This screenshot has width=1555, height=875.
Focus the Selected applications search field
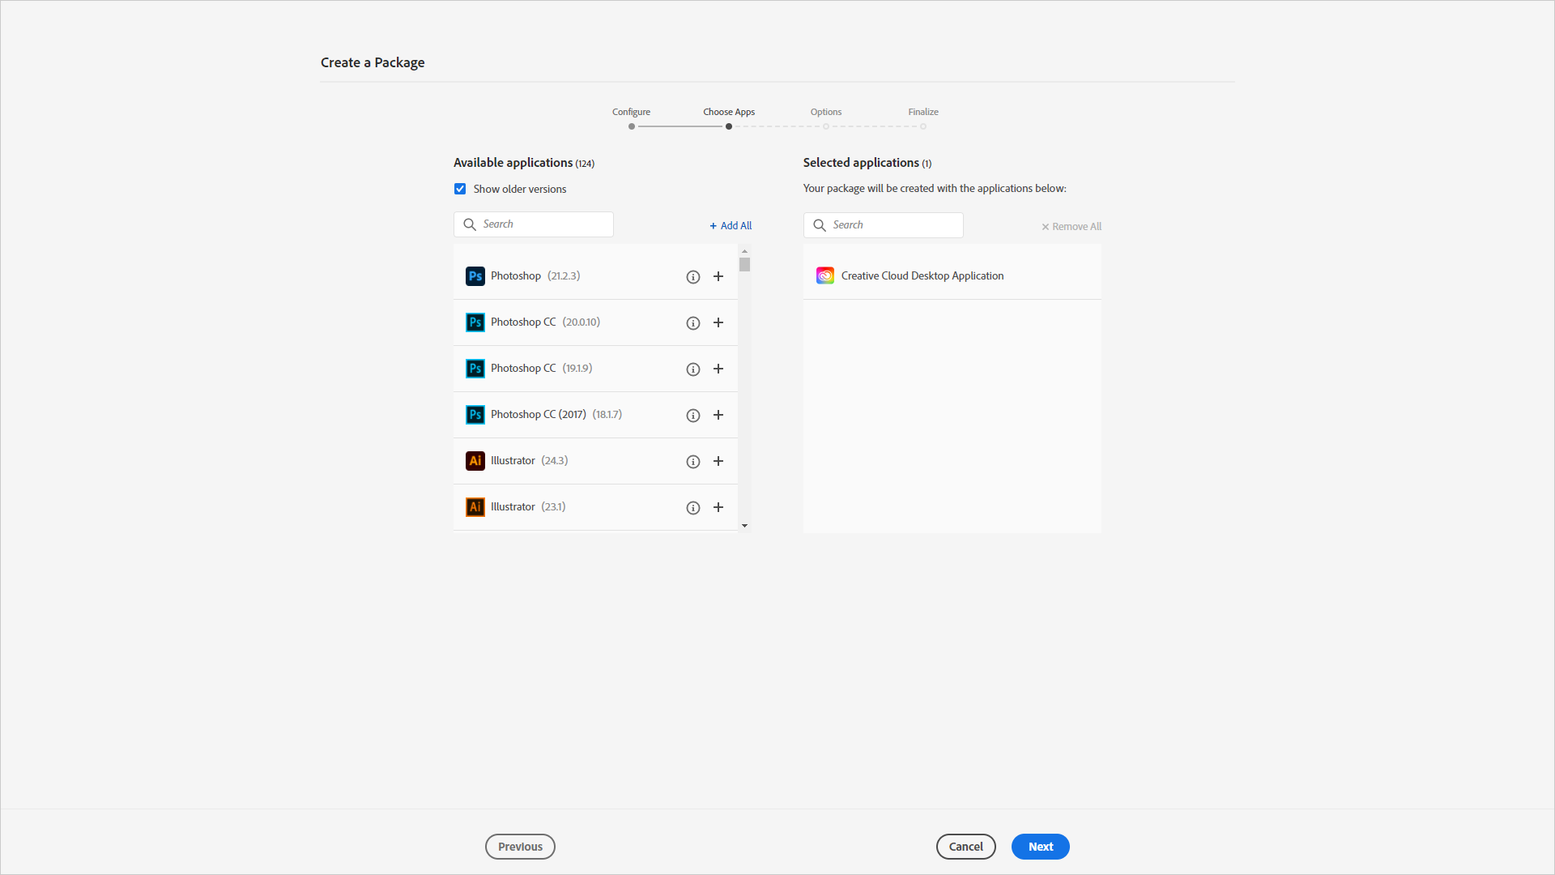pos(884,225)
